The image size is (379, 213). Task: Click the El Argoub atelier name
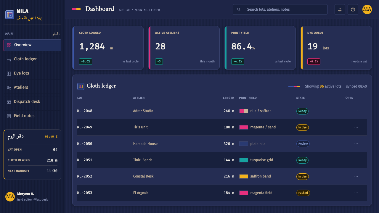click(141, 193)
